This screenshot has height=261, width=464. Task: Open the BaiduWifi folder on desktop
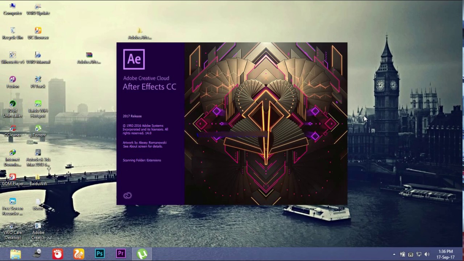pyautogui.click(x=38, y=180)
